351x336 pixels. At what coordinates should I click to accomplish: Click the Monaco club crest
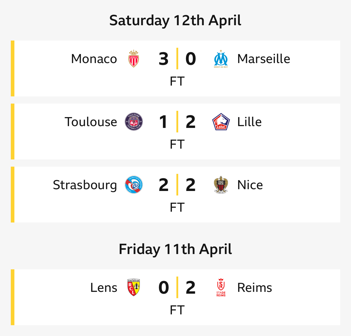coord(133,59)
